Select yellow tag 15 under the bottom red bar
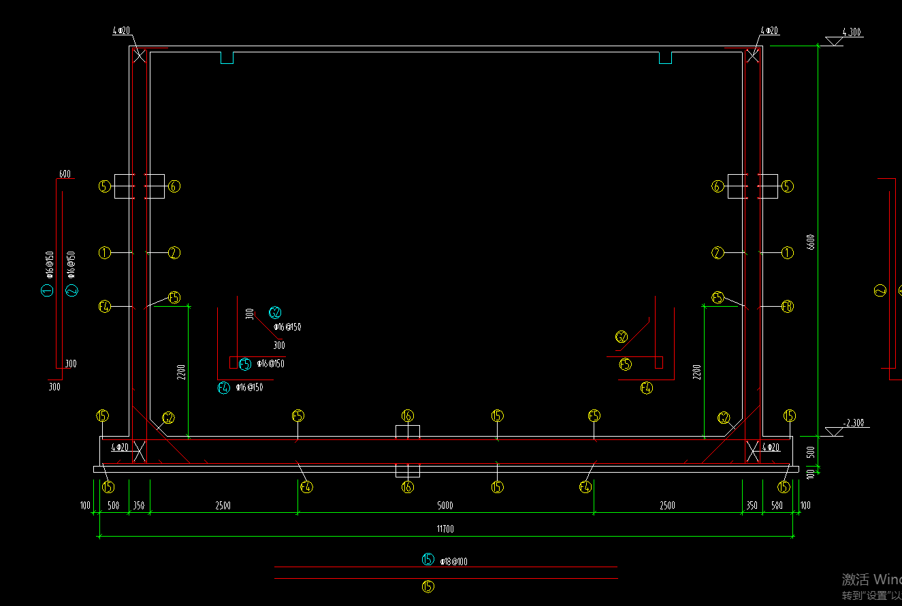Viewport: 902px width, 606px height. coord(428,586)
